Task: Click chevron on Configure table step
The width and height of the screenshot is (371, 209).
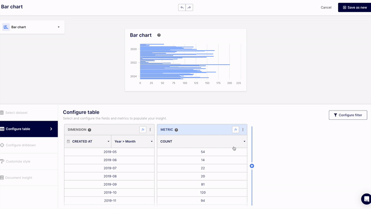Action: coord(51,129)
